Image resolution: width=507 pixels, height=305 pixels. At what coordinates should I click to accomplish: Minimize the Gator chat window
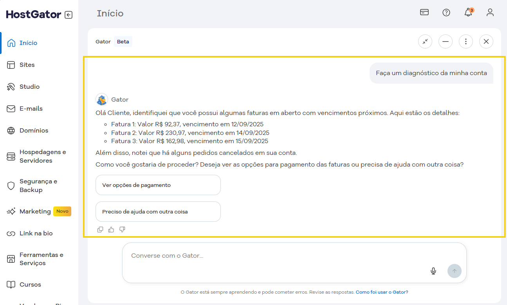pyautogui.click(x=445, y=41)
